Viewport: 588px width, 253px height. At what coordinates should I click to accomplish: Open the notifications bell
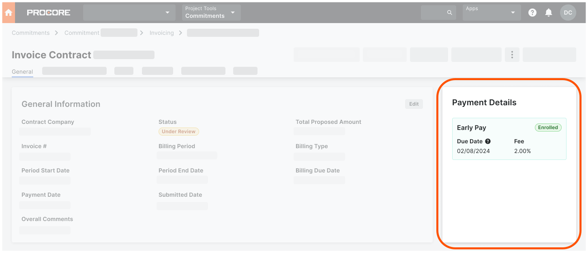(x=548, y=12)
